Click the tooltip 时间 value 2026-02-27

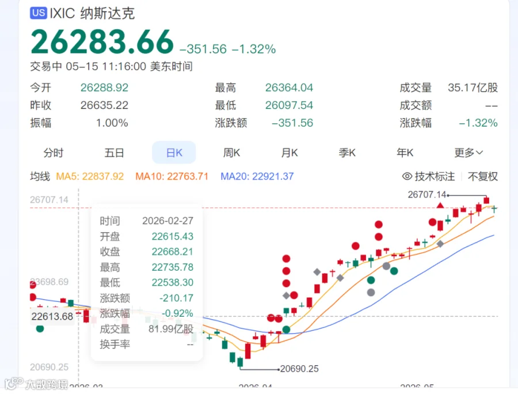point(168,221)
